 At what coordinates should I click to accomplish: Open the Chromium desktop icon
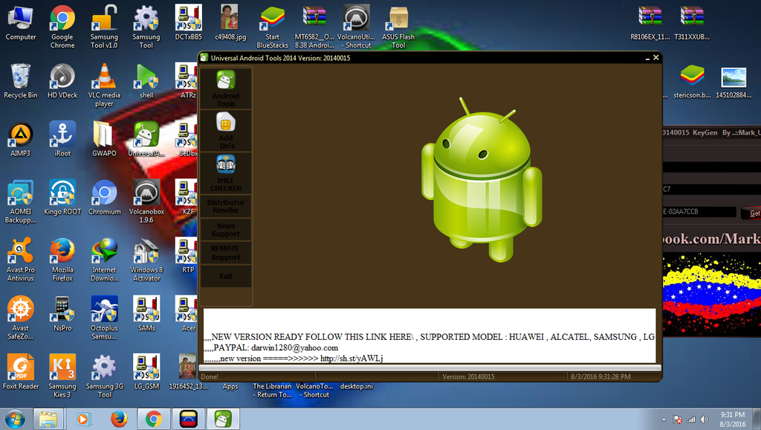tap(104, 198)
